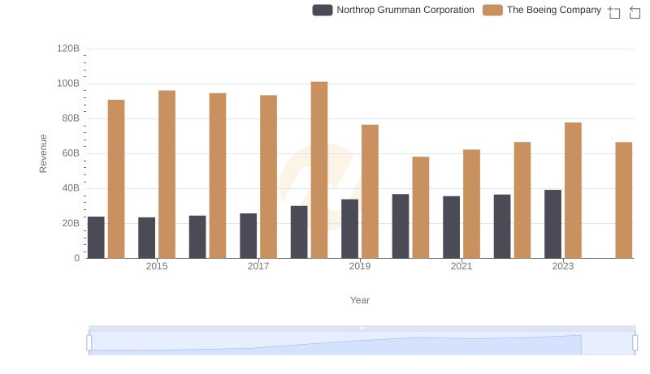Click Boeing bar for year 2019
650x374 pixels.
(x=370, y=191)
